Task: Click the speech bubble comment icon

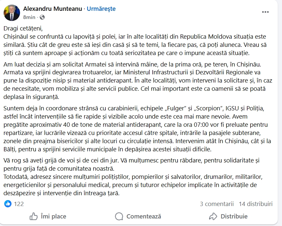Action: tap(119, 216)
